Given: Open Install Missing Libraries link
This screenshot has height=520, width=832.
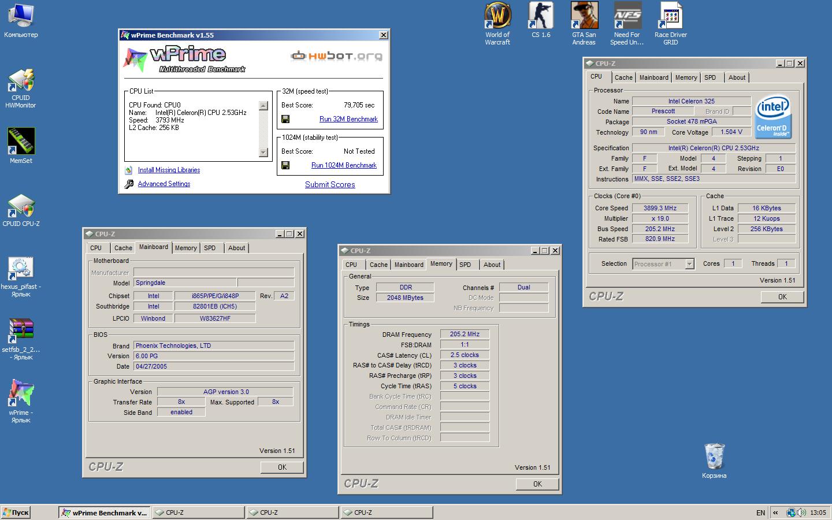Looking at the screenshot, I should click(x=169, y=170).
